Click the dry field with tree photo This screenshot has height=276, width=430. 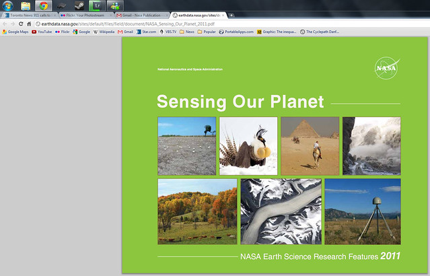(x=187, y=146)
